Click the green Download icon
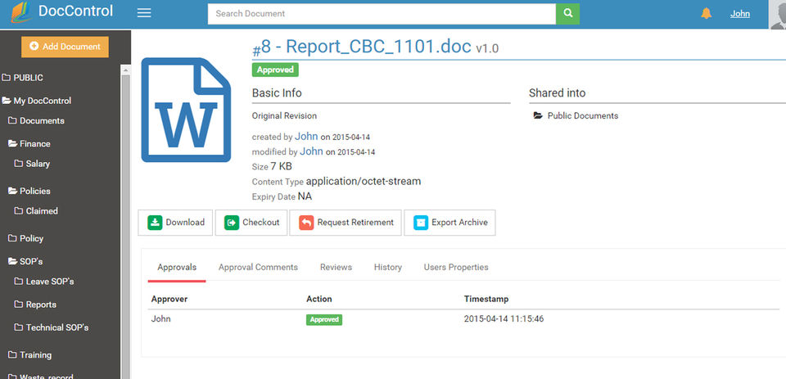 tap(155, 223)
